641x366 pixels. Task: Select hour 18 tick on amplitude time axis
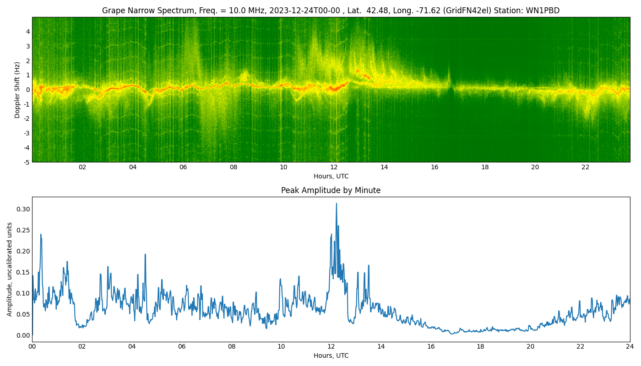tap(480, 346)
